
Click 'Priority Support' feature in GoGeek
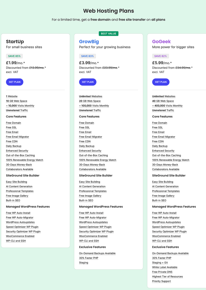[x=161, y=281]
